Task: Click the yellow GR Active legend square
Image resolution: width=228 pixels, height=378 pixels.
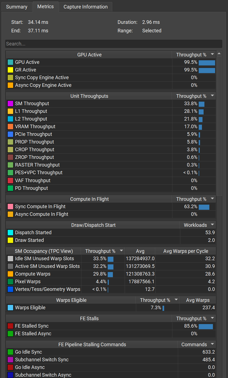Action: pos(10,70)
